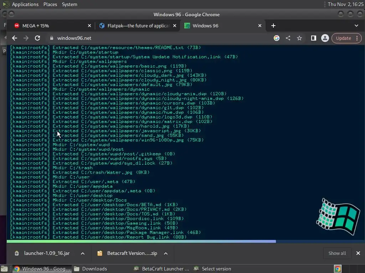Open the Chrome profile avatar
This screenshot has width=365, height=273.
[x=325, y=38]
